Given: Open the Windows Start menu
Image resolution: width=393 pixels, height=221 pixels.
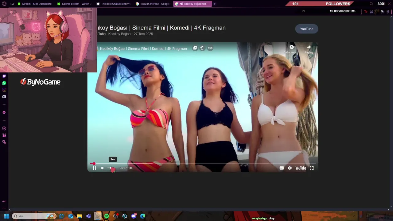Looking at the screenshot, I should click(x=6, y=216).
